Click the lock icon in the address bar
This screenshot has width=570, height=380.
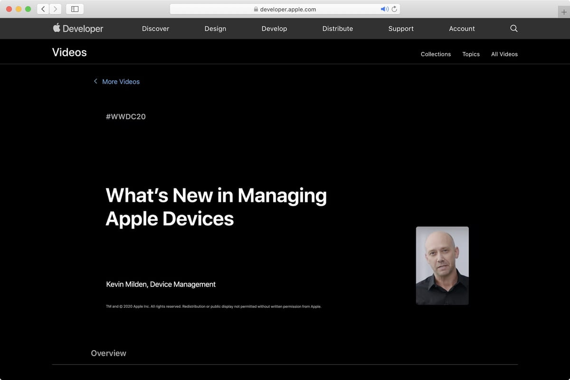(x=256, y=9)
